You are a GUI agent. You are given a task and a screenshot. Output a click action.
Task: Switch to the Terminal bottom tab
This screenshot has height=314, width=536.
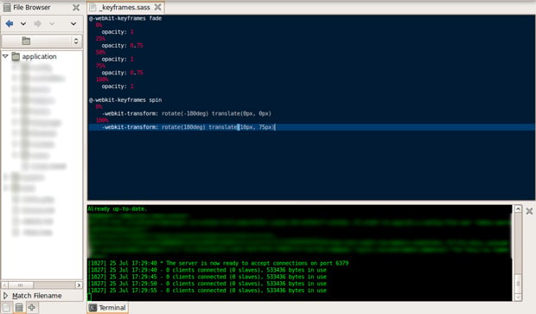(x=108, y=308)
